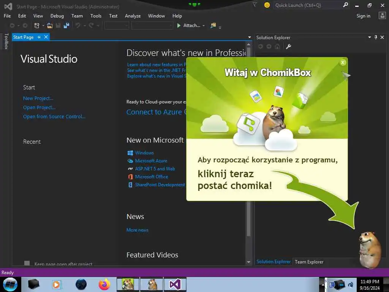The image size is (389, 292).
Task: Open the Solution Platforms combo box
Action: click(x=152, y=25)
